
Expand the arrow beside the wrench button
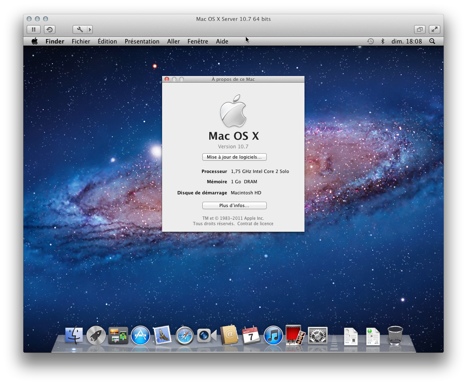point(90,30)
